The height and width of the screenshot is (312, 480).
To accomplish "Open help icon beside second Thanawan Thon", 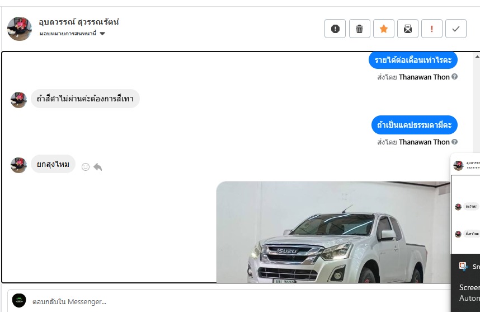I will click(455, 142).
